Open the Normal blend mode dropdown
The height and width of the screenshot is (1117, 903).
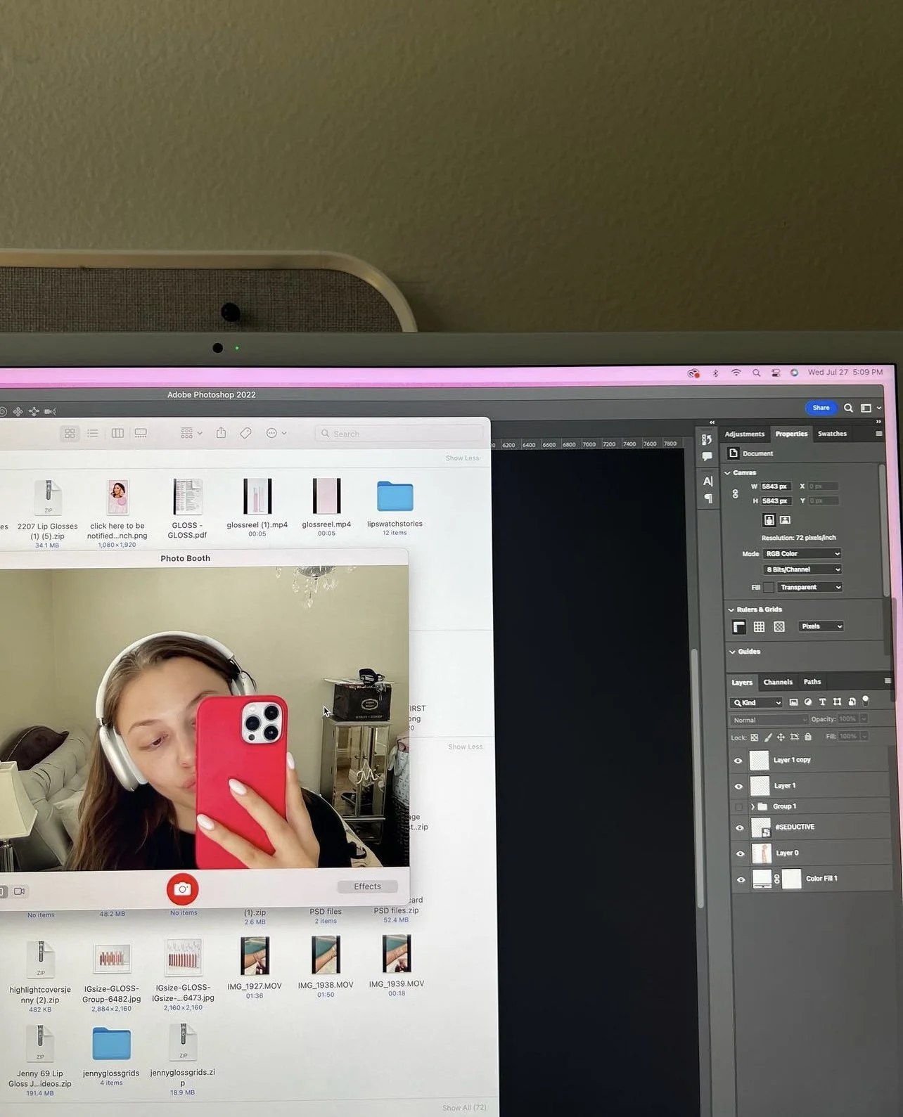[769, 720]
